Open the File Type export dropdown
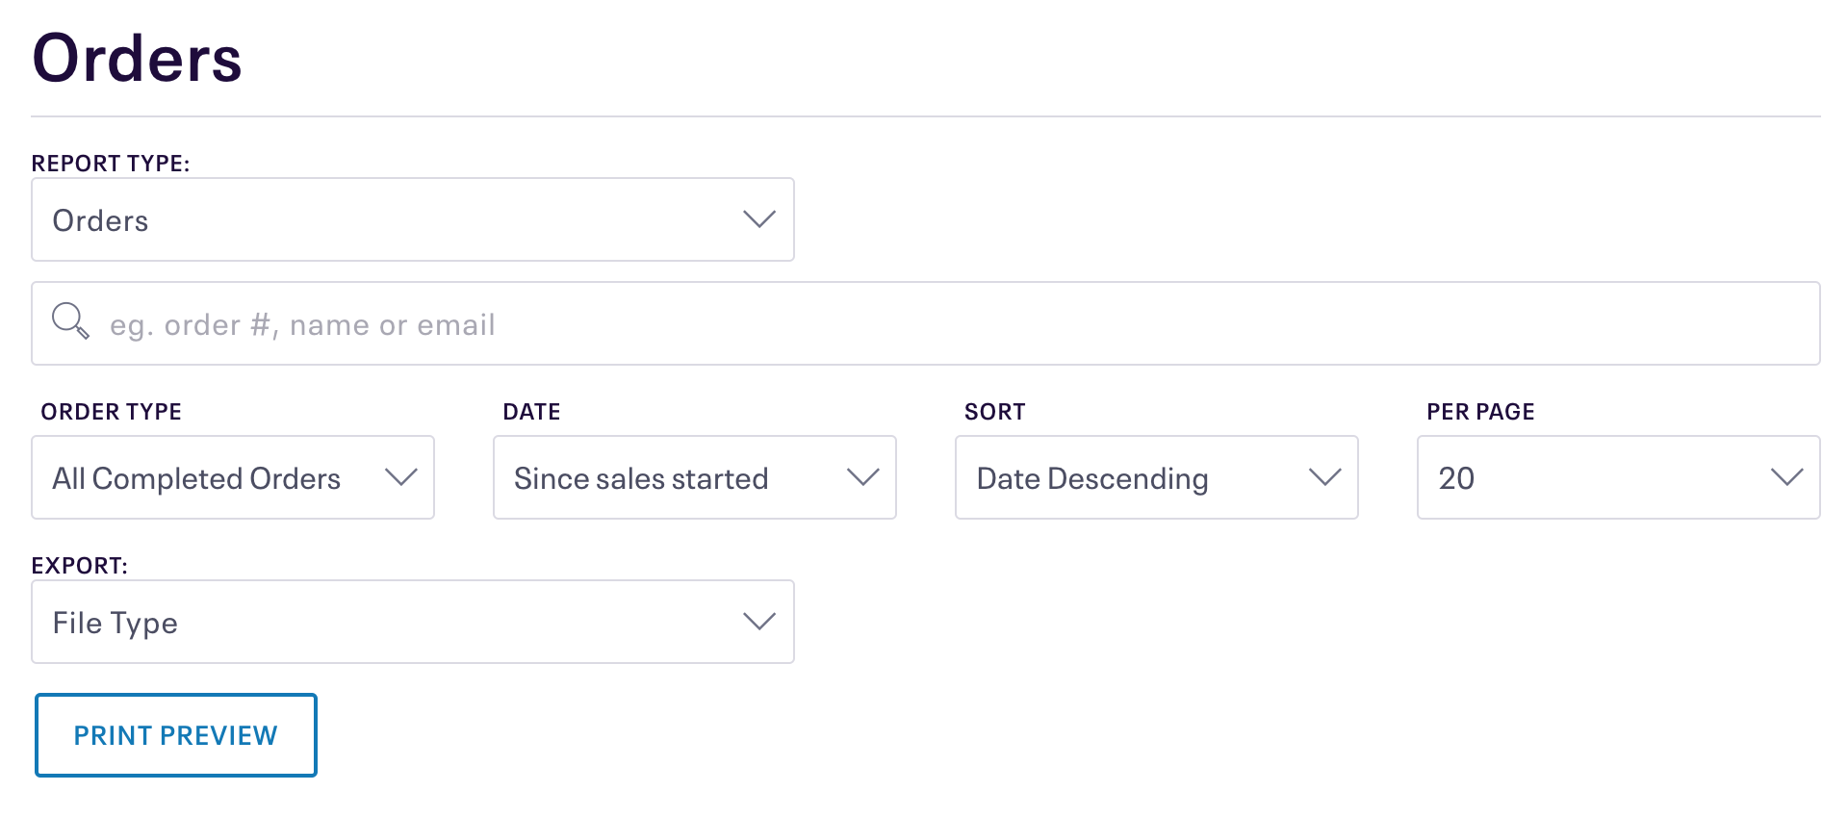 tap(413, 622)
